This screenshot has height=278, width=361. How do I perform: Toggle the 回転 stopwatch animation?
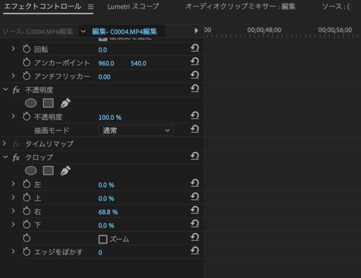pos(27,49)
